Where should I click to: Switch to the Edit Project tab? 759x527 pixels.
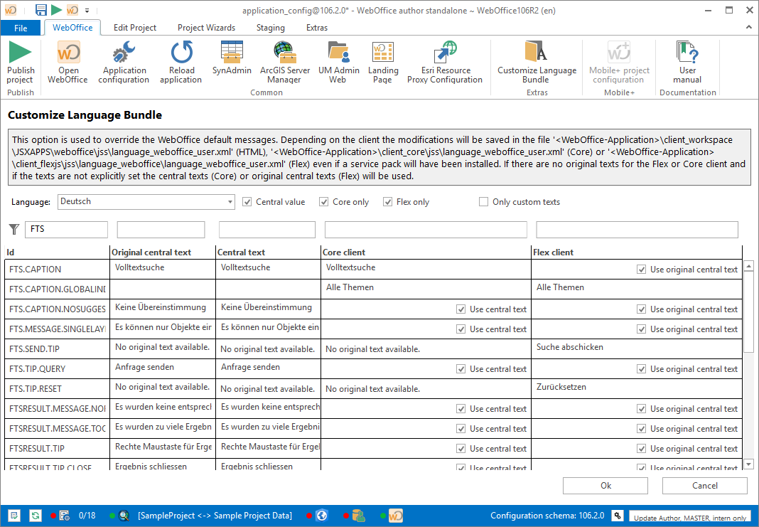point(134,27)
